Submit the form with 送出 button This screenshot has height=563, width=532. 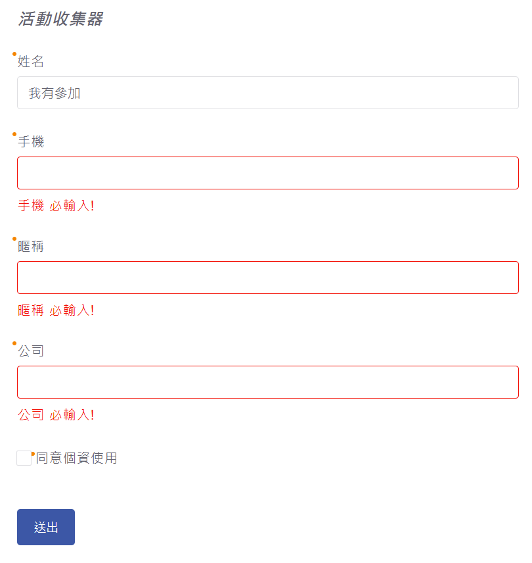pyautogui.click(x=46, y=527)
